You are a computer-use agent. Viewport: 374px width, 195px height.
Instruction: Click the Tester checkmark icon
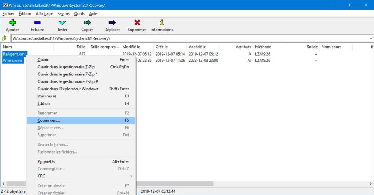[x=62, y=23]
